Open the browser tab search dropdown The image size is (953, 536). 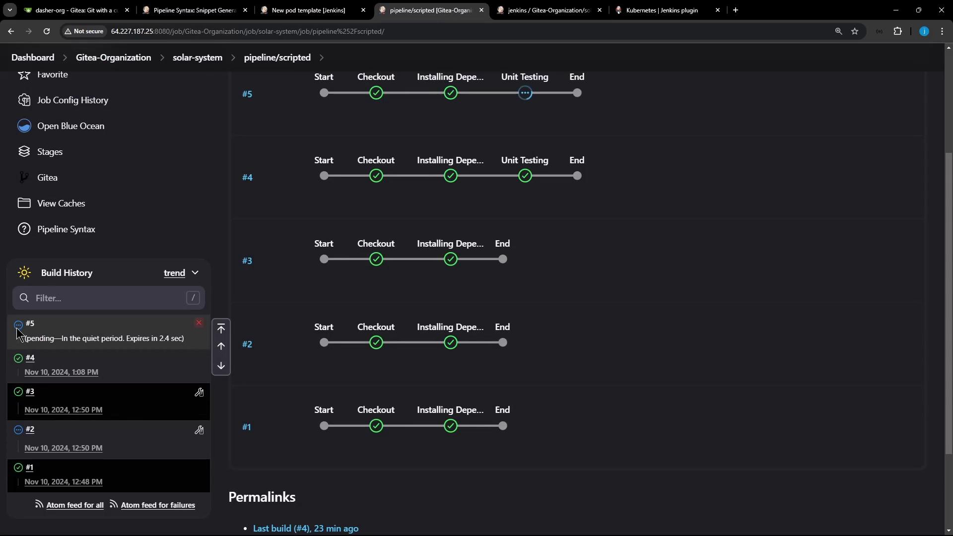tap(9, 10)
